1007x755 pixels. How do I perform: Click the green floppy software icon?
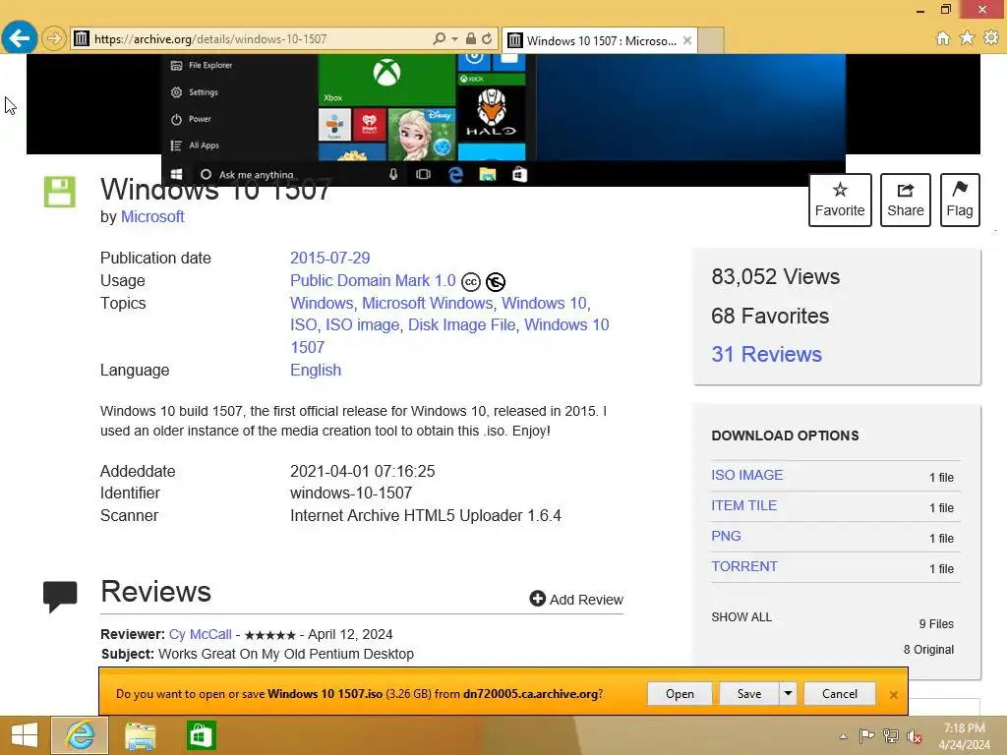tap(60, 192)
